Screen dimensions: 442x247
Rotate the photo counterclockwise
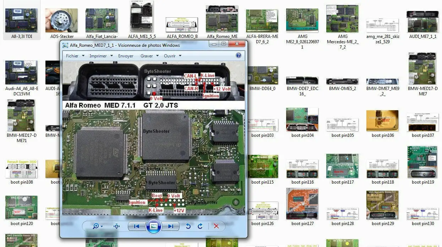coord(188,226)
